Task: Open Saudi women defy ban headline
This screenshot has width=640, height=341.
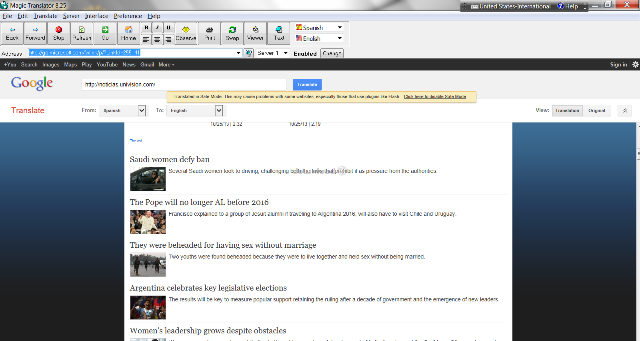Action: [x=170, y=159]
